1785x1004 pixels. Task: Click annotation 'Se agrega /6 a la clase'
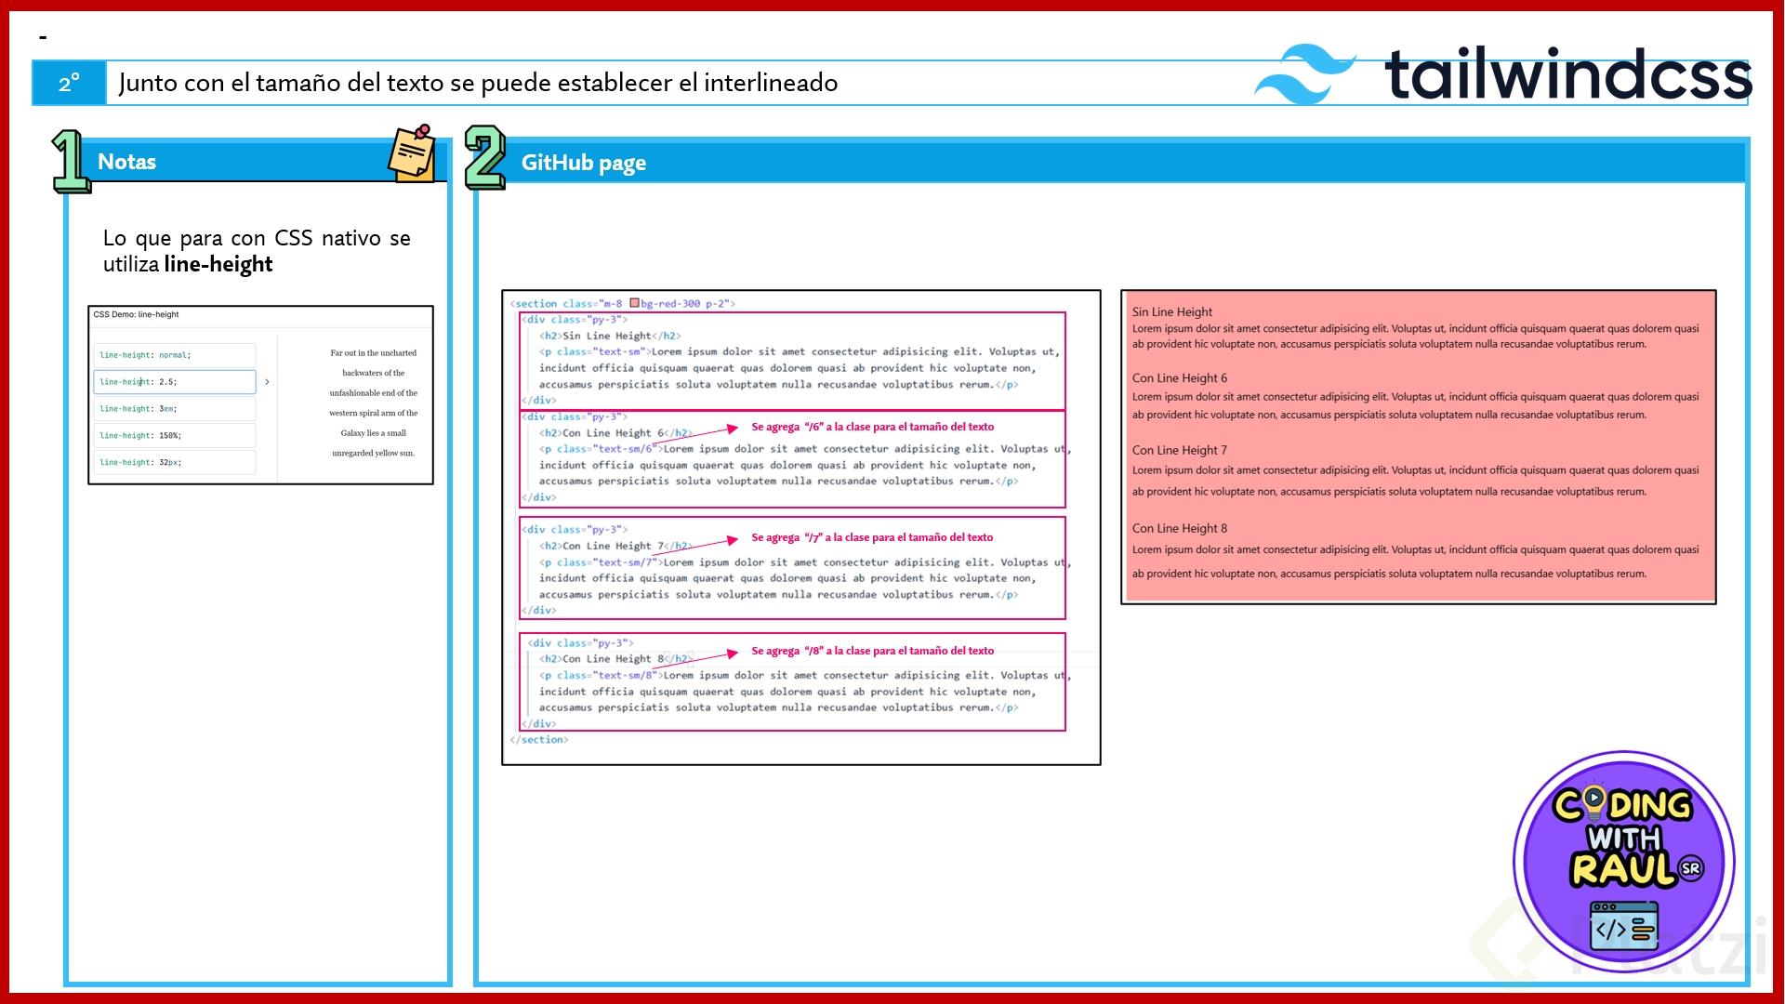tap(872, 427)
